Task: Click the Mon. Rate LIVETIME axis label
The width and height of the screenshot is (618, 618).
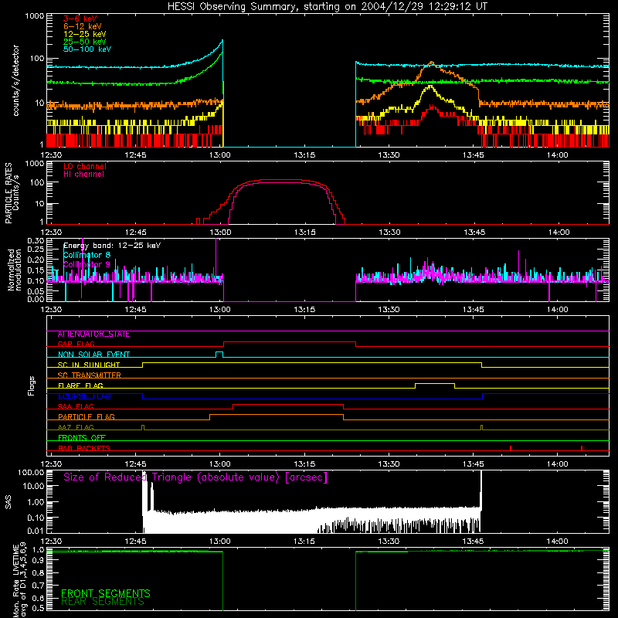Action: (19, 579)
